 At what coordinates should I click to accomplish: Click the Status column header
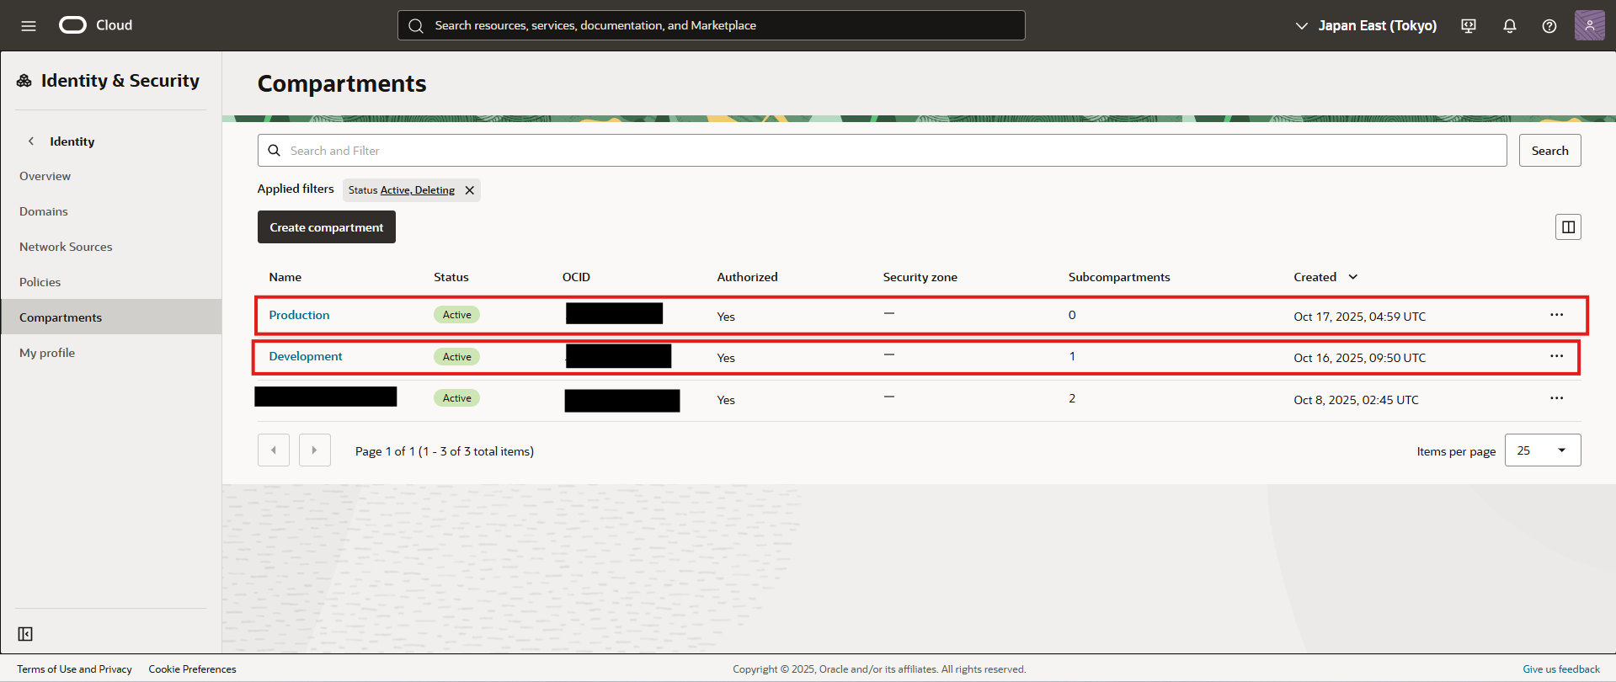pyautogui.click(x=451, y=277)
